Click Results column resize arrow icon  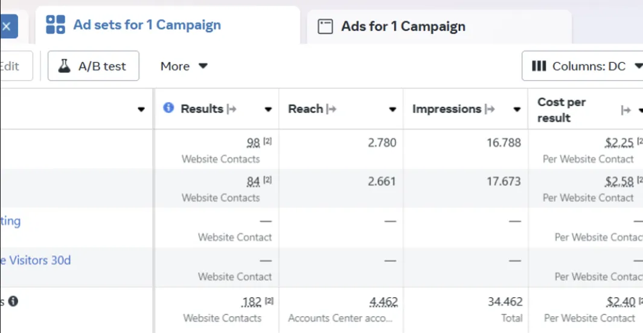point(231,109)
